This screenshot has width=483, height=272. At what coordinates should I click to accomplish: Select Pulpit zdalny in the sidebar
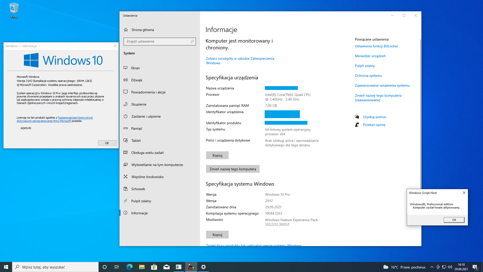coord(160,201)
